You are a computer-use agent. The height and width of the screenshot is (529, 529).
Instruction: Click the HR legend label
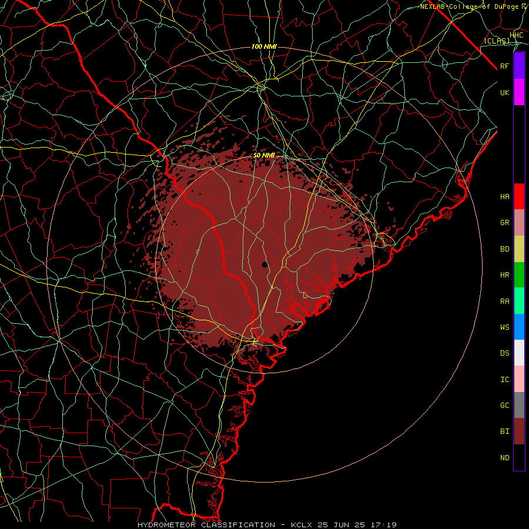tap(505, 275)
